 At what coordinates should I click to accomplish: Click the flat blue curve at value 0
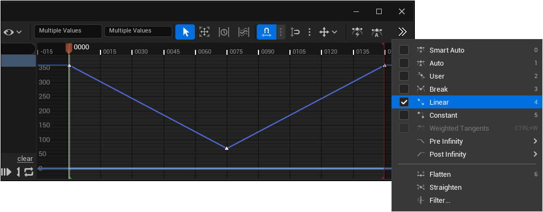point(214,169)
